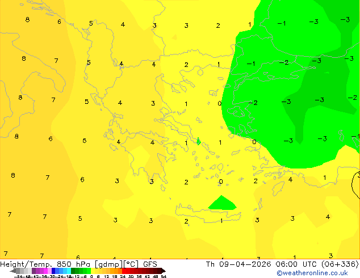
Task: Pick the pure red legend swatch at 24
Action: coord(124,271)
